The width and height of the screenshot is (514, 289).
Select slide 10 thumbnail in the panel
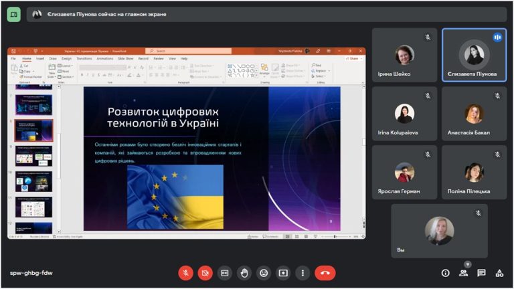(33, 181)
